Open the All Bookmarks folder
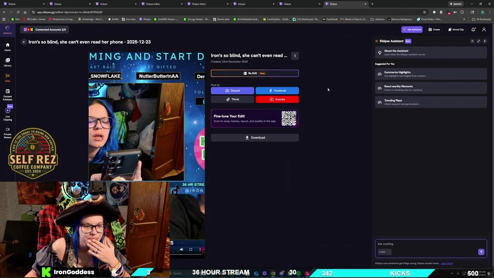This screenshot has width=494, height=278. click(x=482, y=19)
